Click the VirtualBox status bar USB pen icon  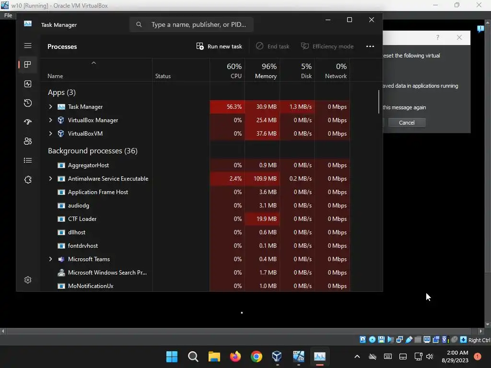[409, 340]
